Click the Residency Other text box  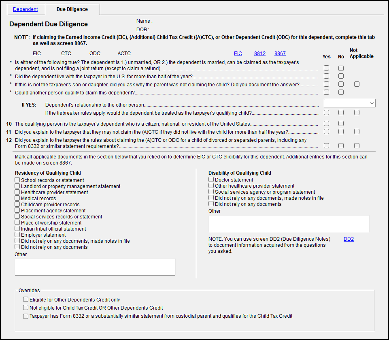pyautogui.click(x=95, y=267)
